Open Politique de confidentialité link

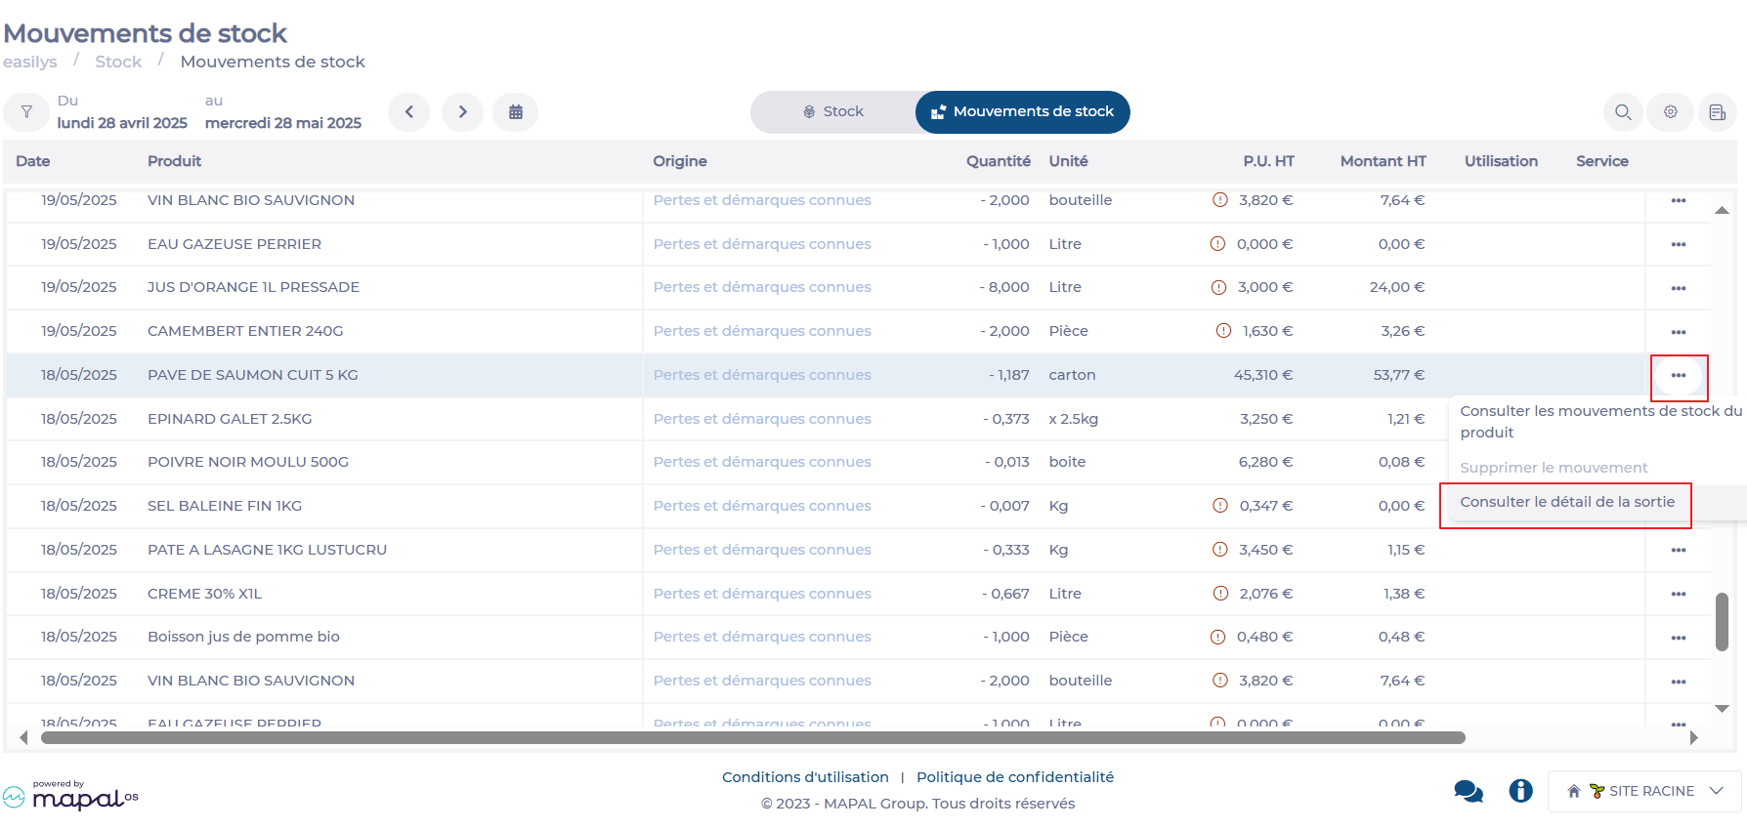coord(1015,777)
